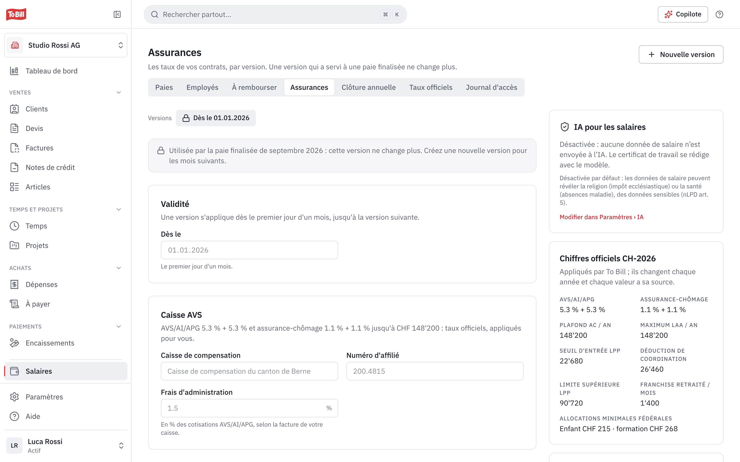Follow the Modifier dans Paramètres › IA link

602,217
